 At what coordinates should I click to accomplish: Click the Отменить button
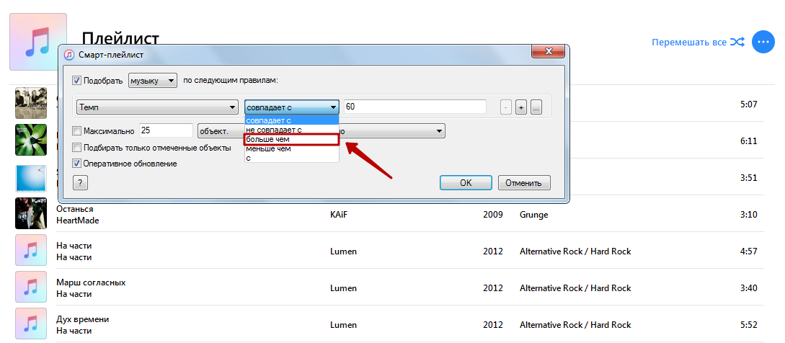[x=524, y=183]
